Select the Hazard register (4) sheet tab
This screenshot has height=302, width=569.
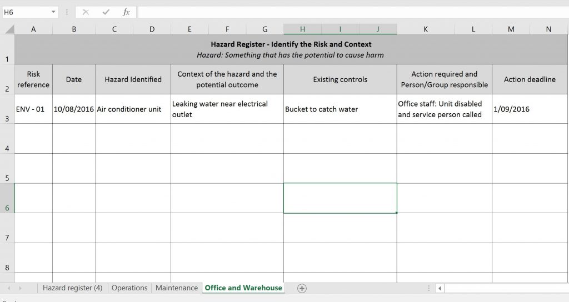72,288
